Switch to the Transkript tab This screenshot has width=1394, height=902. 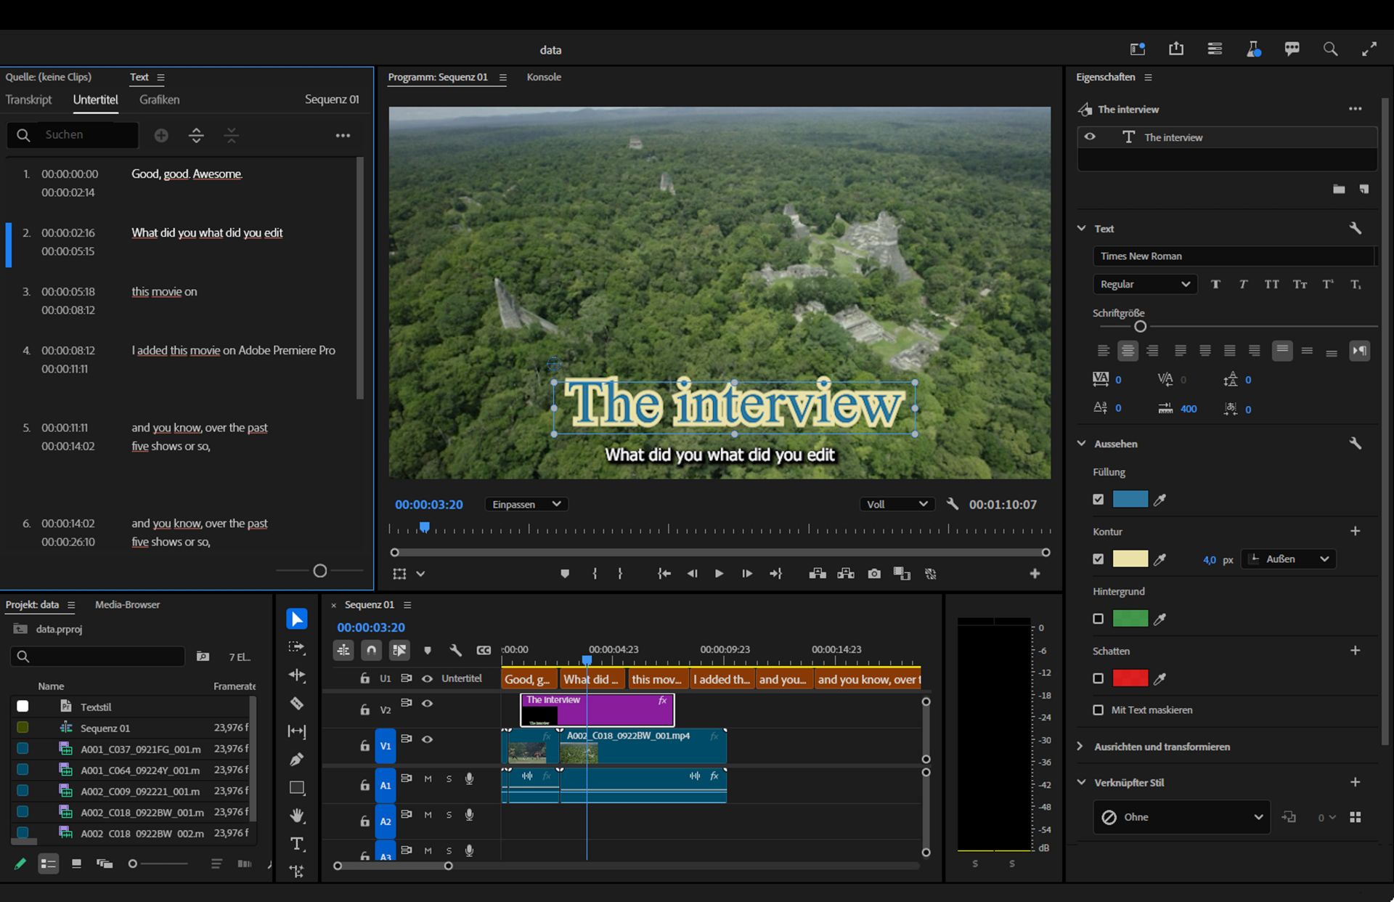[x=28, y=99]
